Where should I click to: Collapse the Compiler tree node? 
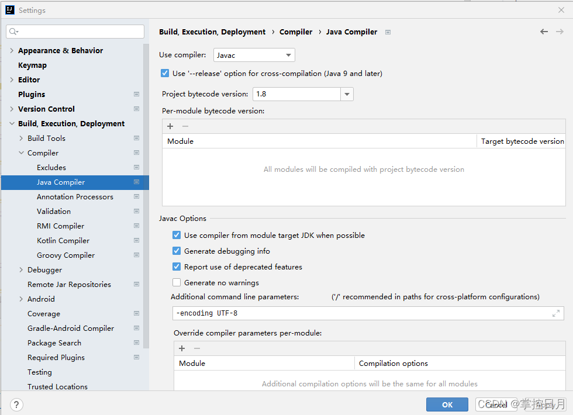coord(21,153)
